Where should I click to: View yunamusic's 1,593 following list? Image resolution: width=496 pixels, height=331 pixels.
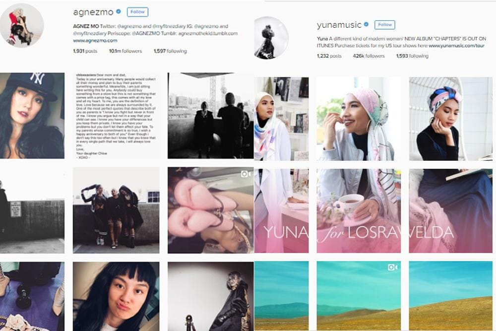pos(412,56)
